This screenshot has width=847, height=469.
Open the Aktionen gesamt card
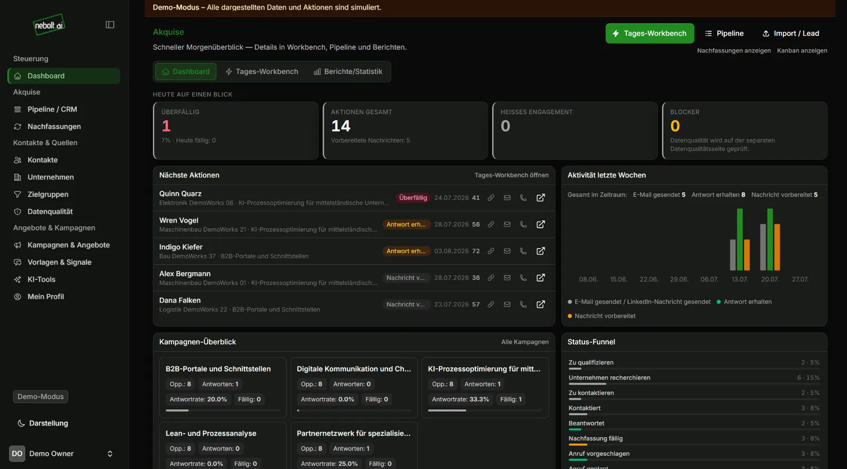406,130
